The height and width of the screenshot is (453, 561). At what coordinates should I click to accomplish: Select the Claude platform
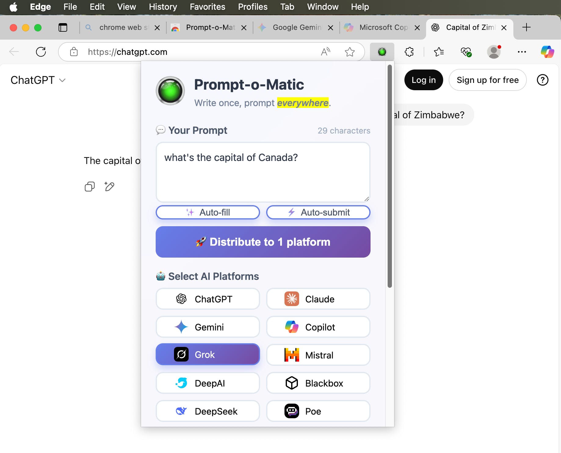point(318,299)
